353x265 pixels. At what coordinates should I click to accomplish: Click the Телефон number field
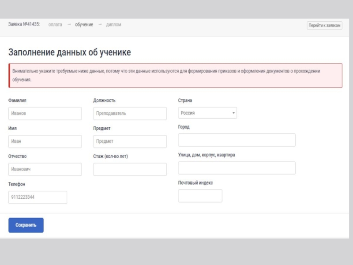(38, 197)
